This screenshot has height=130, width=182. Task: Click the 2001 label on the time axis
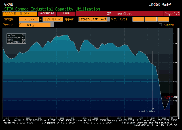pos(73,118)
